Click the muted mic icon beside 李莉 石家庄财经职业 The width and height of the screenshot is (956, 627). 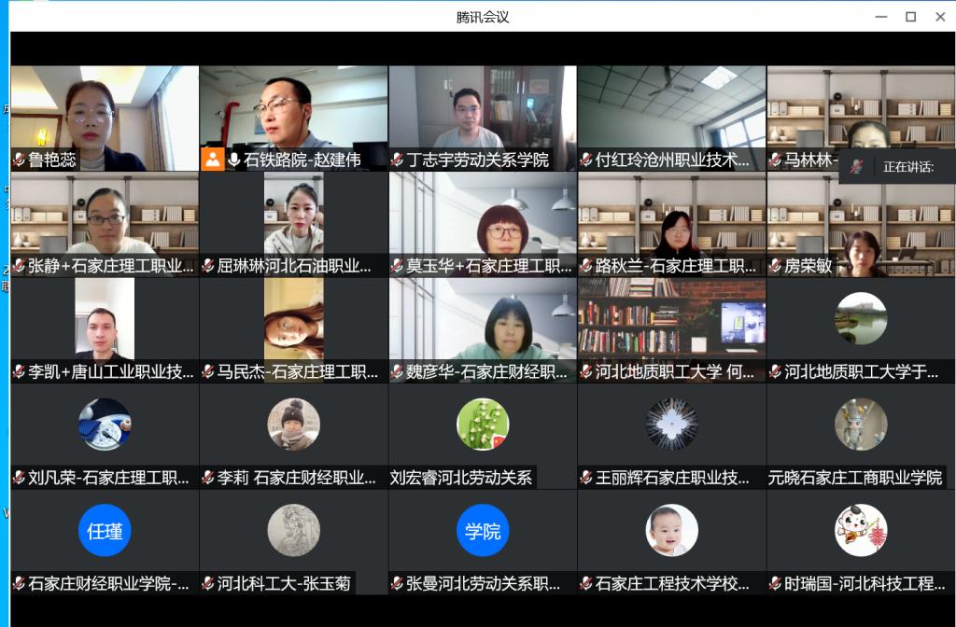[x=207, y=478]
